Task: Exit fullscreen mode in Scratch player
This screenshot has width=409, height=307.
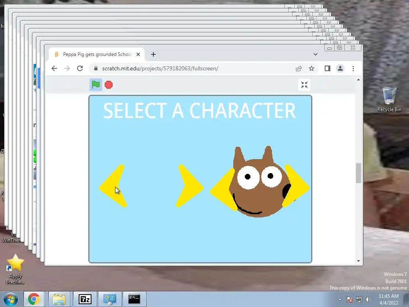Action: 304,85
